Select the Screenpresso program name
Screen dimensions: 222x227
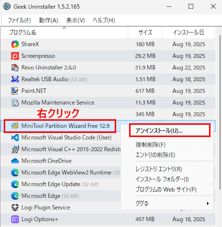point(38,56)
